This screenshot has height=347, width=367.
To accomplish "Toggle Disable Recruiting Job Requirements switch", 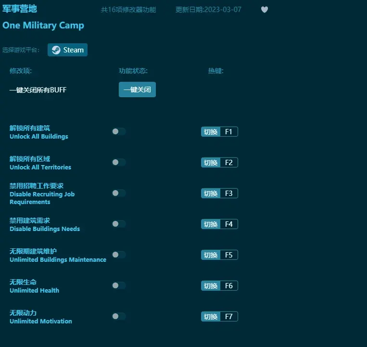I will [119, 193].
